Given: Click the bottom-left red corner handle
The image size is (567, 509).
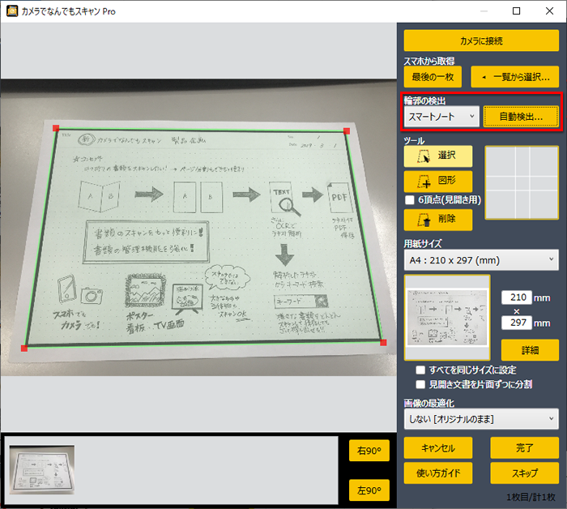Looking at the screenshot, I should 24,348.
